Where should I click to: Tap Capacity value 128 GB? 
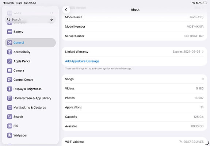[x=198, y=117]
